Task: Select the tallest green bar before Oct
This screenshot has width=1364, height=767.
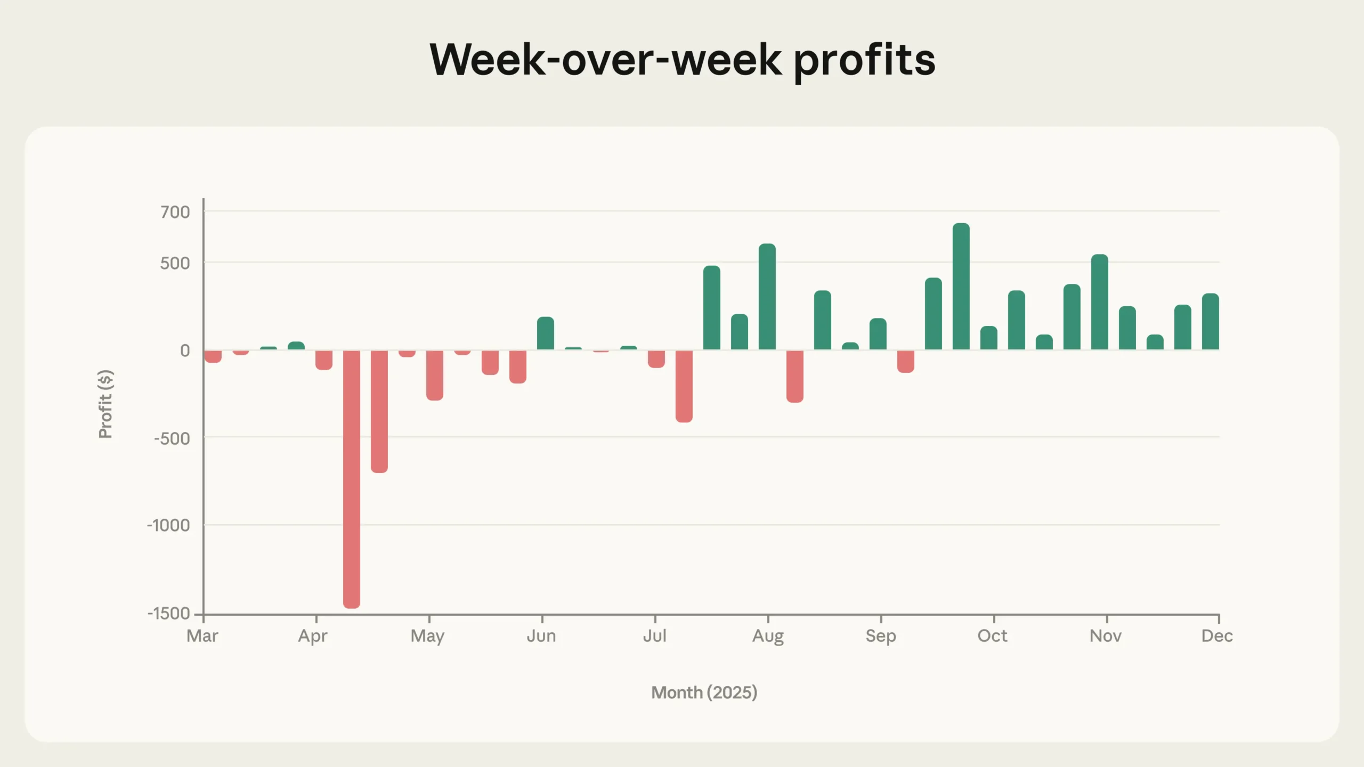Action: click(x=961, y=287)
